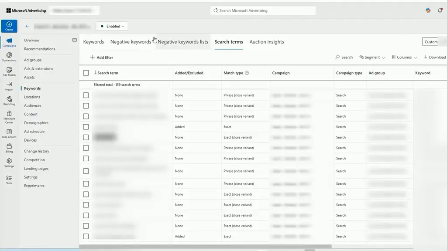Screen dimensions: 447x251
Task: Click the horizontal scrollbar below the table
Action: (205, 247)
